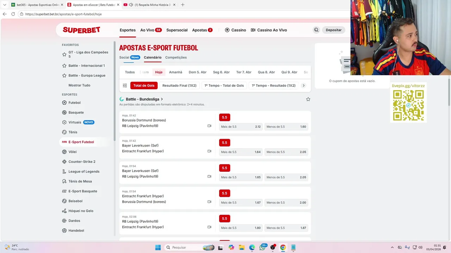This screenshot has height=253, width=451.
Task: Open Windows Start menu
Action: click(158, 247)
